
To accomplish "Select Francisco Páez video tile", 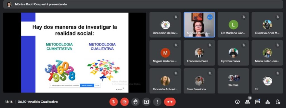I will [199, 53].
